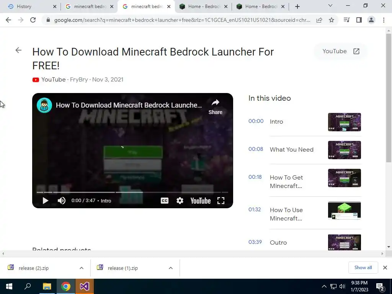Click the FryBry channel avatar in video
Screen dimensions: 392x294
(x=44, y=105)
